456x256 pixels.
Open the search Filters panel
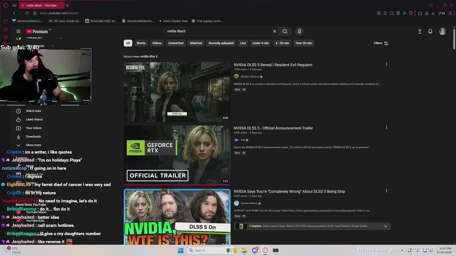[381, 43]
